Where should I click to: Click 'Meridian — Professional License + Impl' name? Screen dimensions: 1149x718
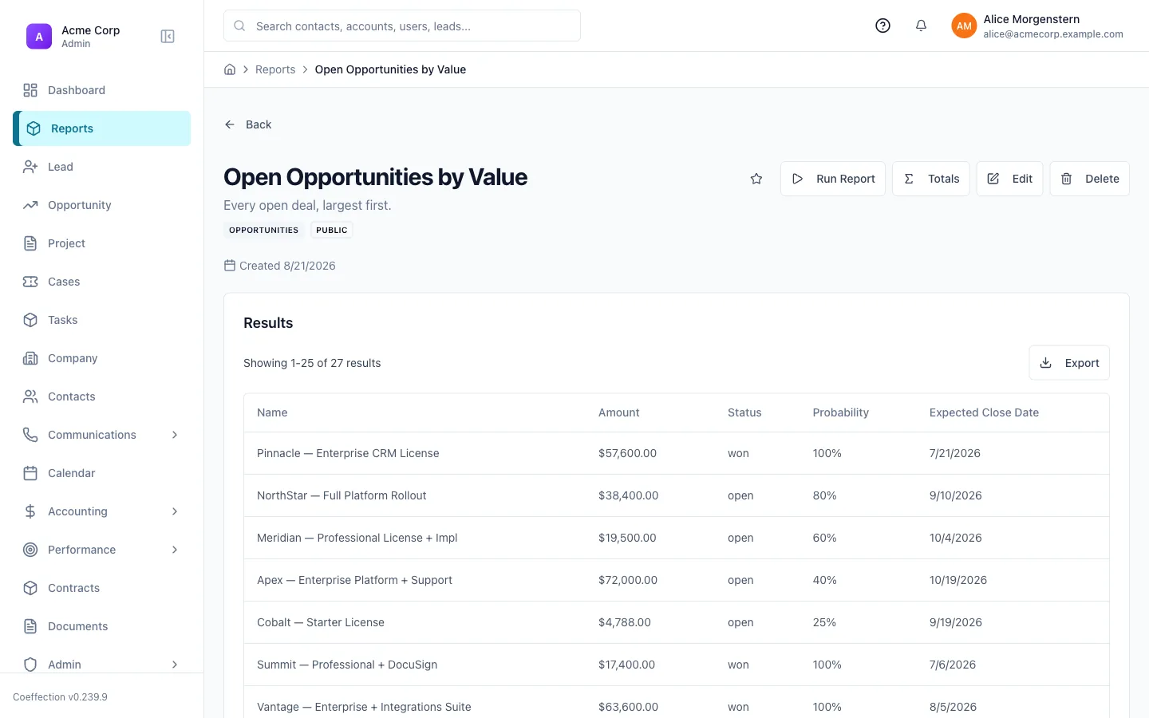pyautogui.click(x=357, y=538)
